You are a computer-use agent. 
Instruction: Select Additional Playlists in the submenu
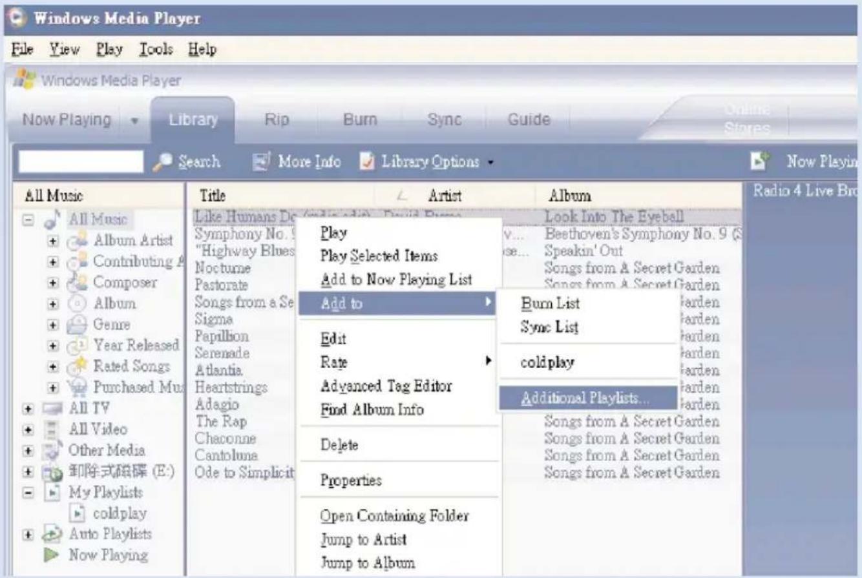pos(587,398)
